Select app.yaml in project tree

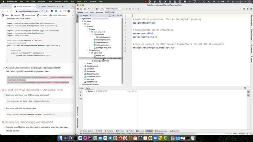89,69
